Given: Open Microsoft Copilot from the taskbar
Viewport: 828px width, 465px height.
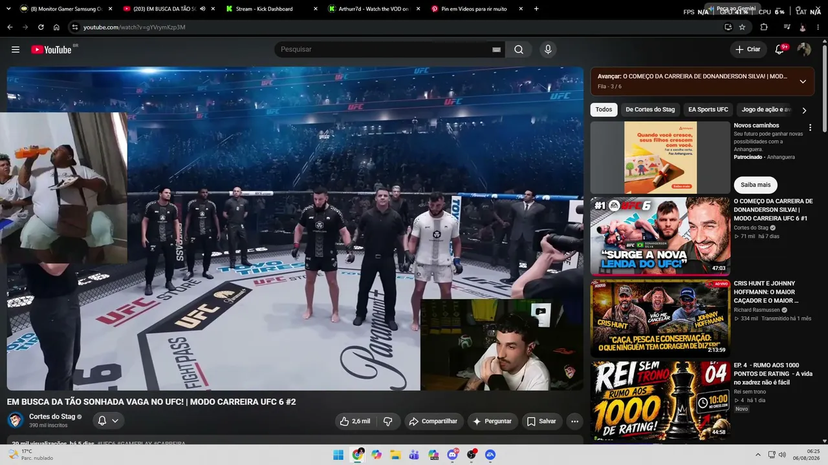Looking at the screenshot, I should pos(376,455).
